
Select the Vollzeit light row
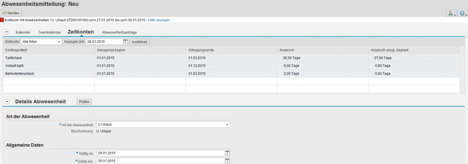point(231,66)
